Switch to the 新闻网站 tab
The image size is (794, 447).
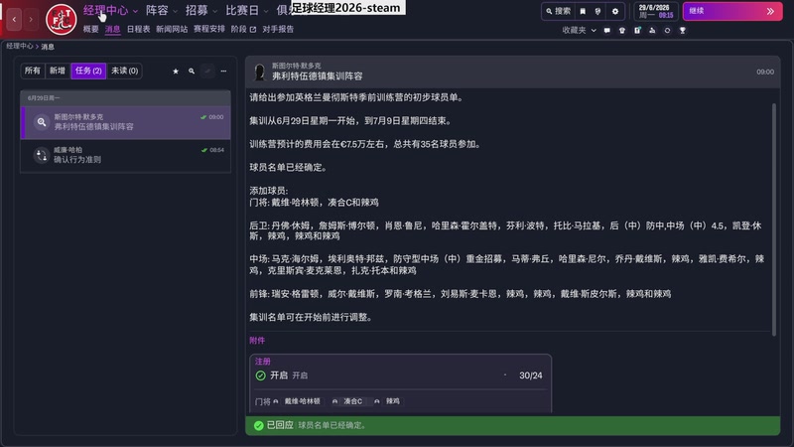tap(172, 30)
